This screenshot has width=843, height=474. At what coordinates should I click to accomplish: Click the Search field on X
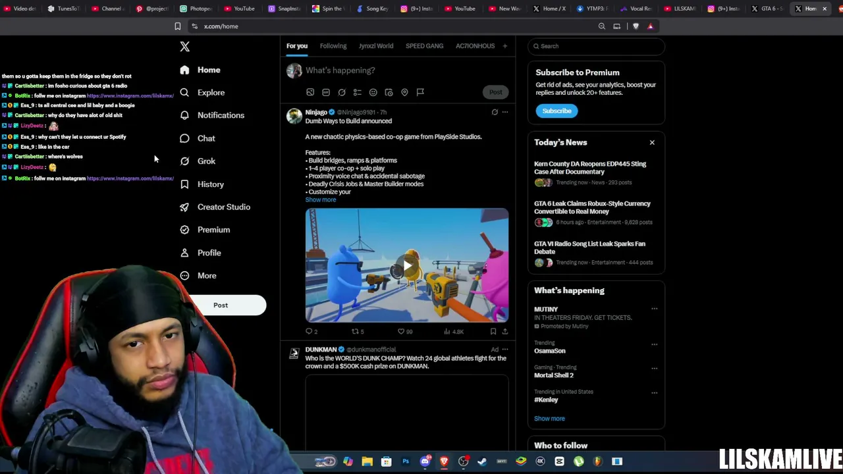coord(596,46)
